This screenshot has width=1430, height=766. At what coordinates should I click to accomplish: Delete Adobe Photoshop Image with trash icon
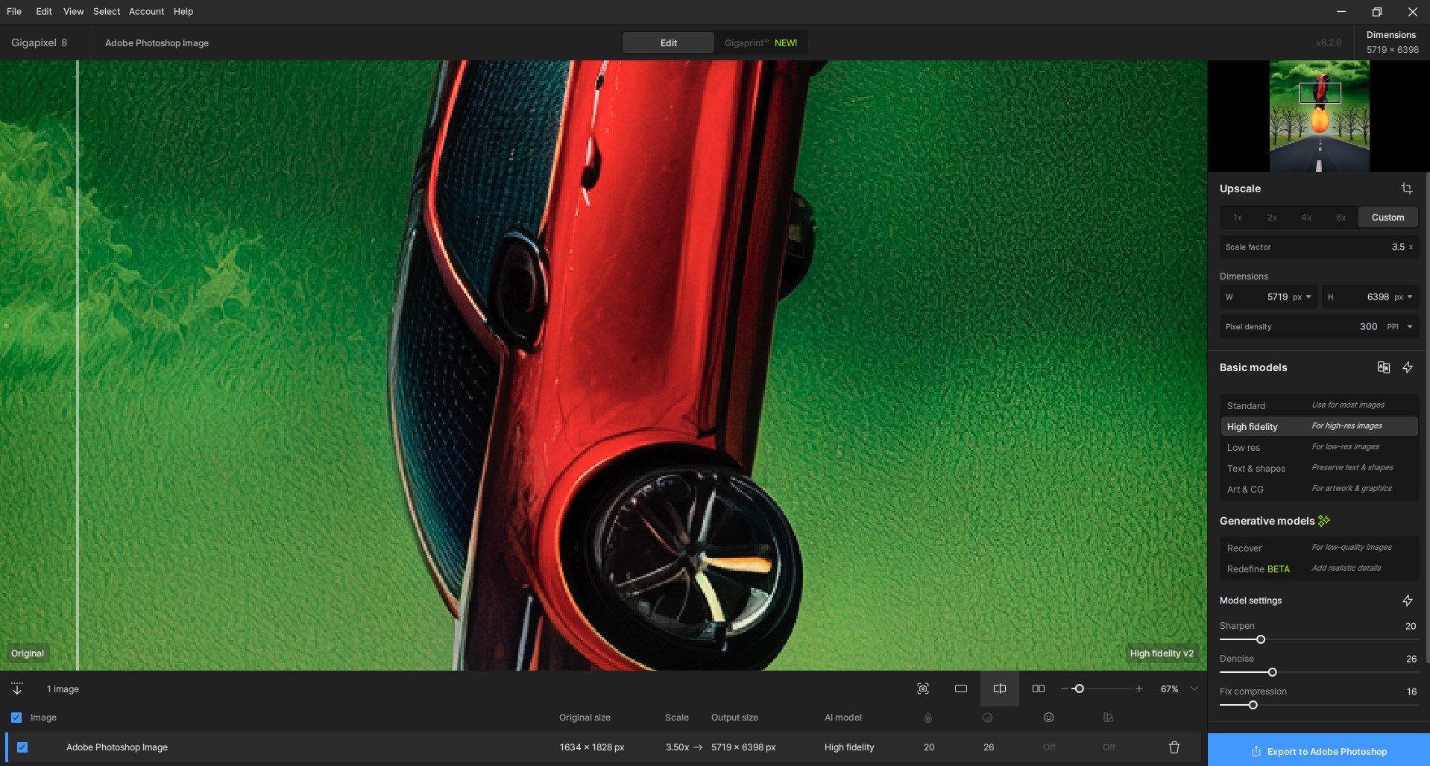(x=1174, y=747)
